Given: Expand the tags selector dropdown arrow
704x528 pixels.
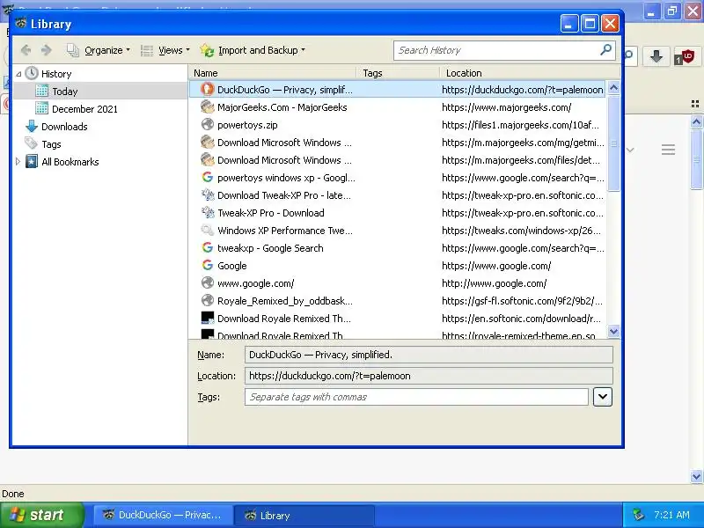Looking at the screenshot, I should tap(603, 397).
